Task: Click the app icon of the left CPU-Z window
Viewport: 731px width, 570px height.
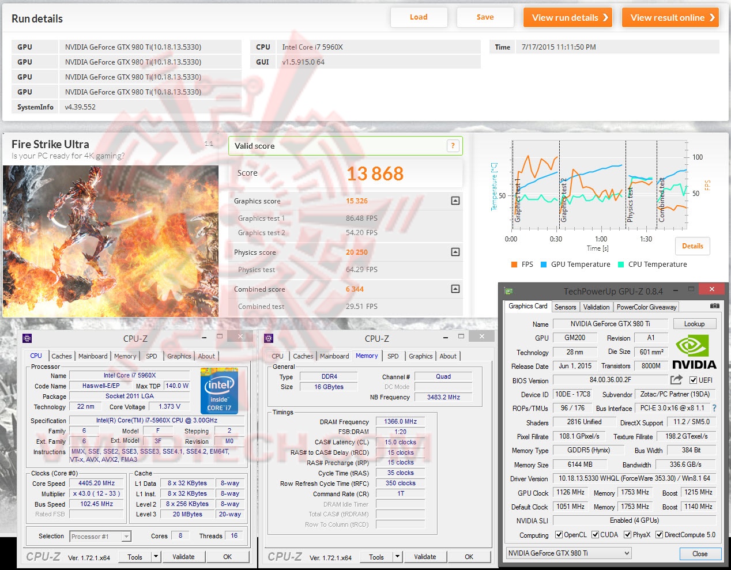Action: 27,338
